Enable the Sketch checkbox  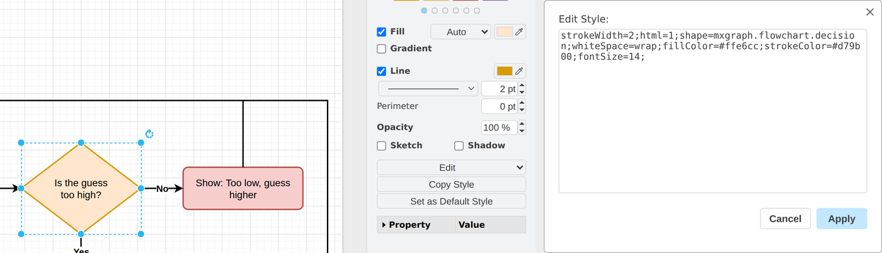382,146
